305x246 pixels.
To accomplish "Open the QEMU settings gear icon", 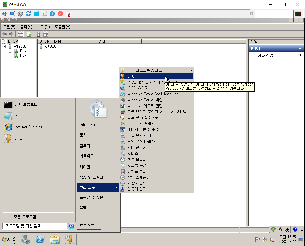I will pyautogui.click(x=20, y=14).
